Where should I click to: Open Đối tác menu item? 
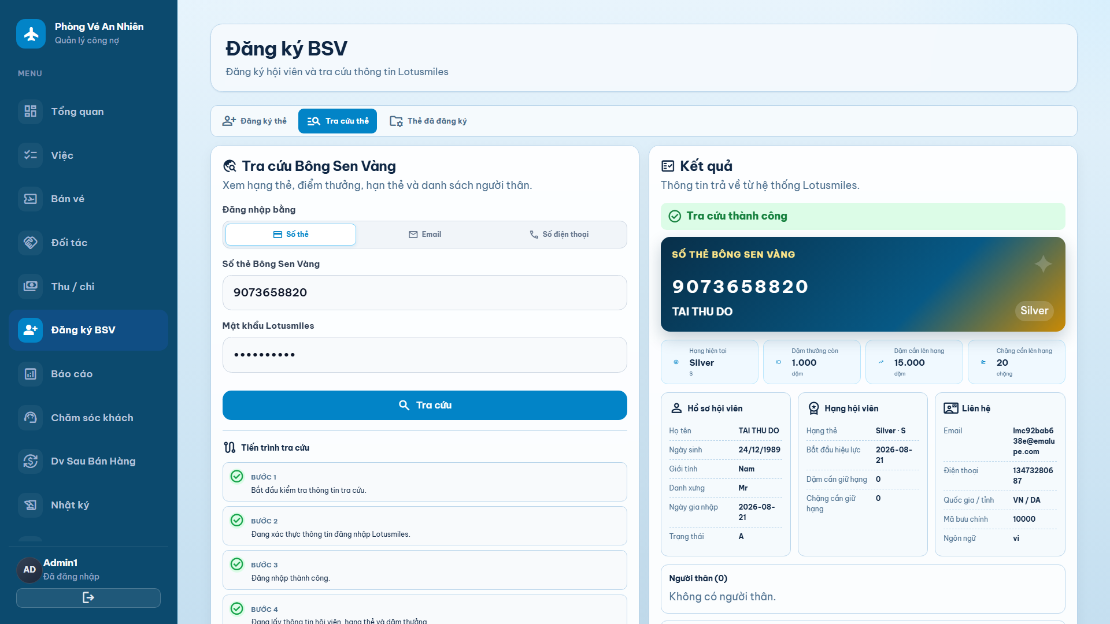pyautogui.click(x=88, y=243)
